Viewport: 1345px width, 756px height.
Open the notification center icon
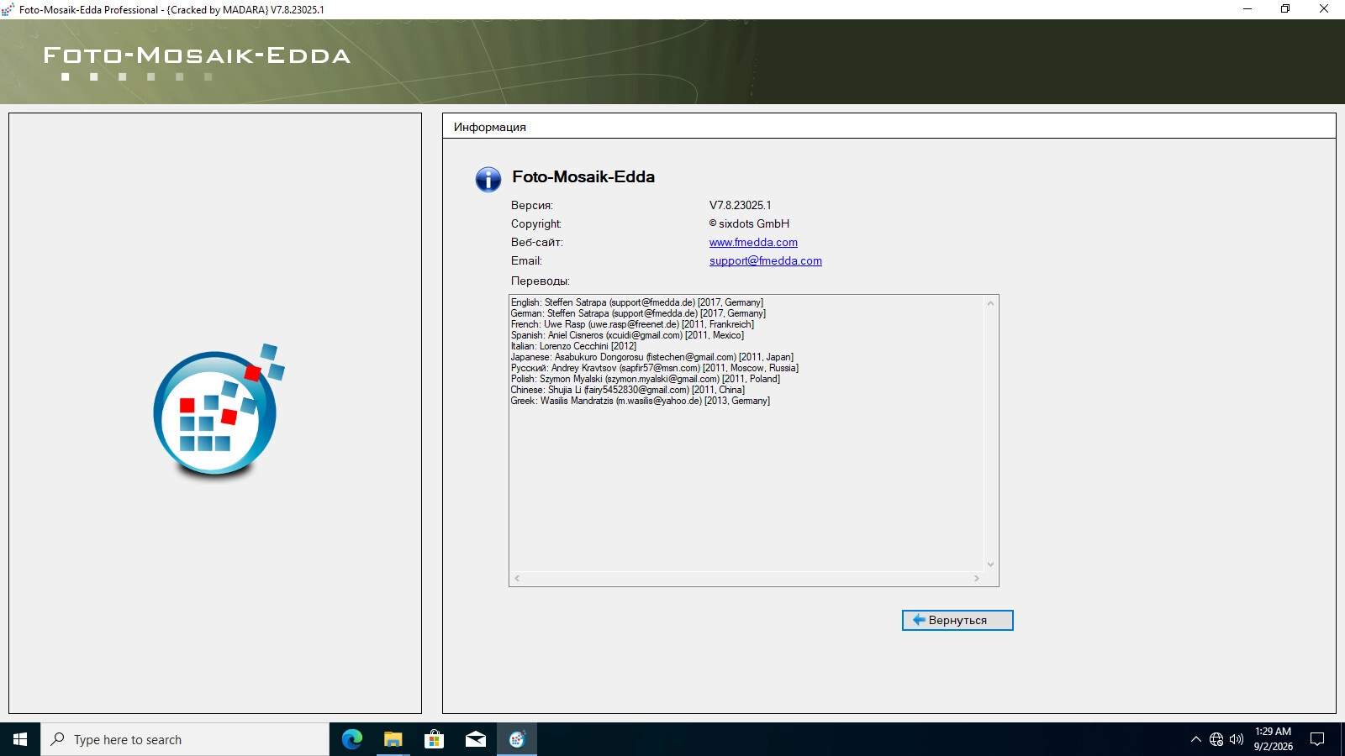pos(1317,739)
